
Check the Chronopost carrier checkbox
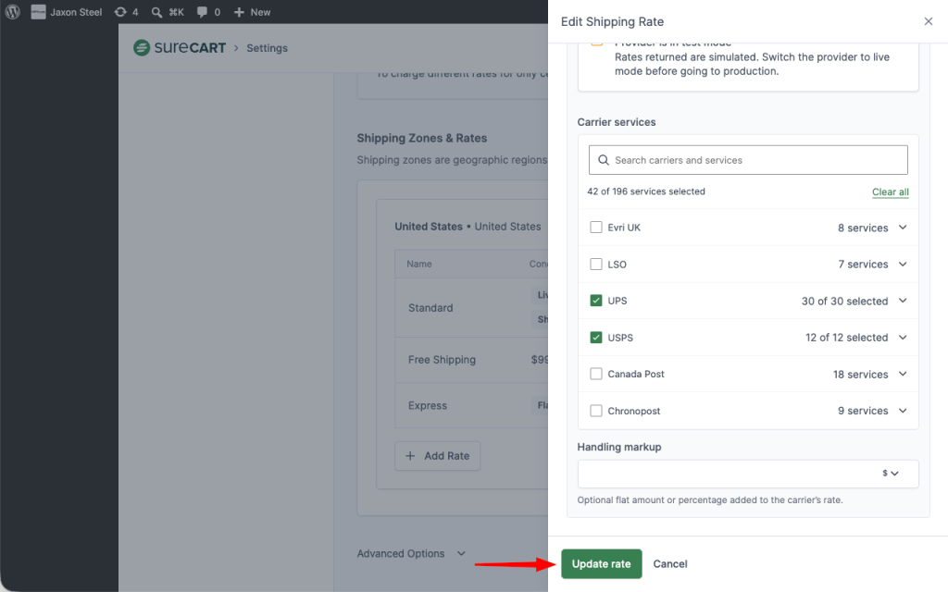pyautogui.click(x=596, y=411)
